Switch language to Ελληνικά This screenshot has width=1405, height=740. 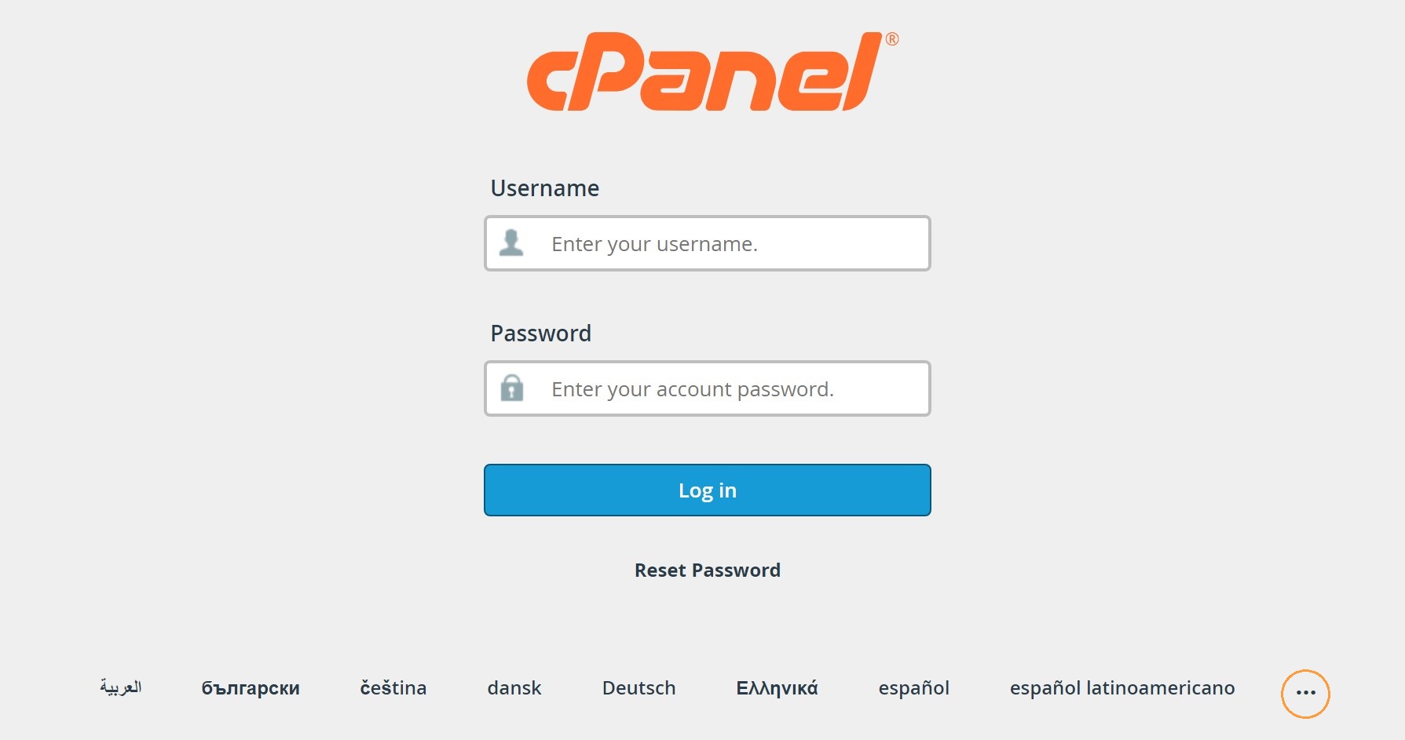tap(777, 688)
